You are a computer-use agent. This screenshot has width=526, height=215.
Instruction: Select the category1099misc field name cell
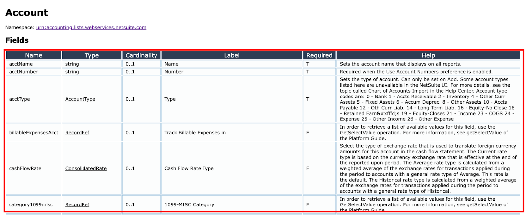(x=34, y=204)
